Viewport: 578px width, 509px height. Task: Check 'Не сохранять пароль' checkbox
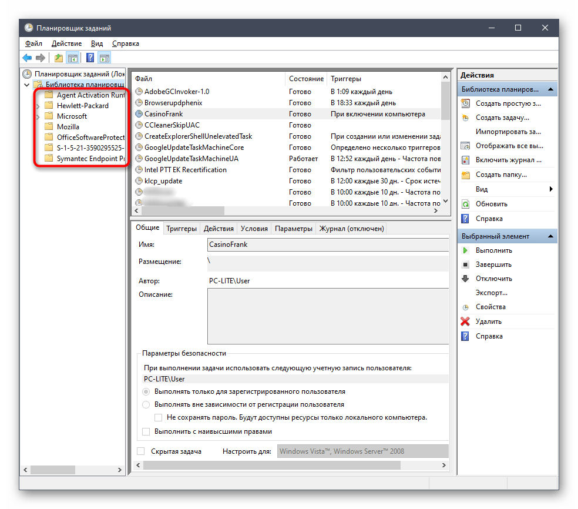(x=158, y=417)
